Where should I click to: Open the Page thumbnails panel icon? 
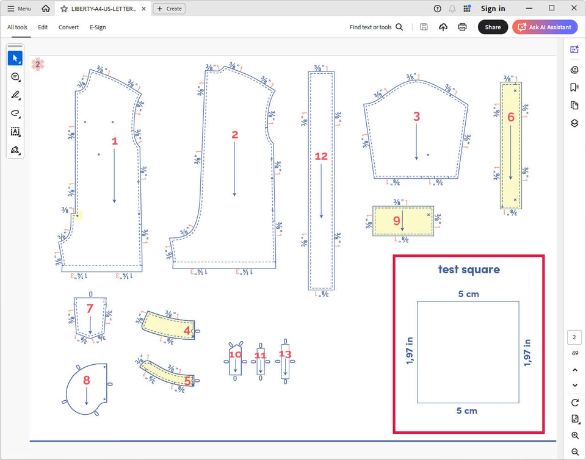pos(574,106)
